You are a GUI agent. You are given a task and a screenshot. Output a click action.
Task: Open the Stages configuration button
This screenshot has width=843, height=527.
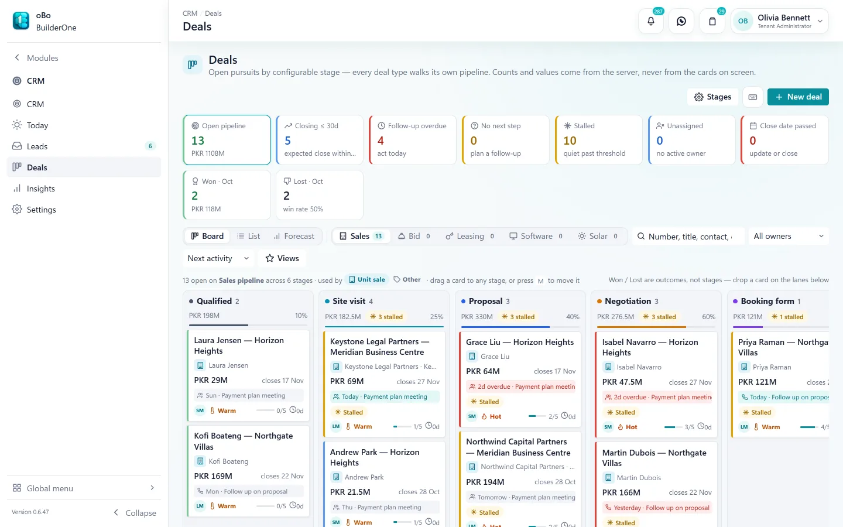pyautogui.click(x=712, y=97)
